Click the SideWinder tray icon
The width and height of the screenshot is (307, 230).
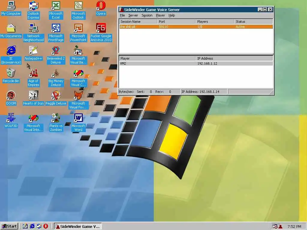(280, 226)
